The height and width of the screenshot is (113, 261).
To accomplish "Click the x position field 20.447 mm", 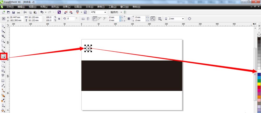I will coord(16,17).
